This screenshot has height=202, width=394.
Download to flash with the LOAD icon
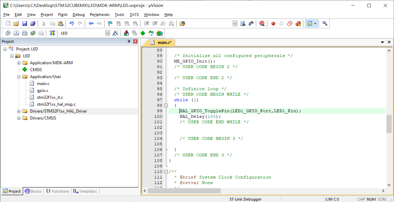pos(52,33)
